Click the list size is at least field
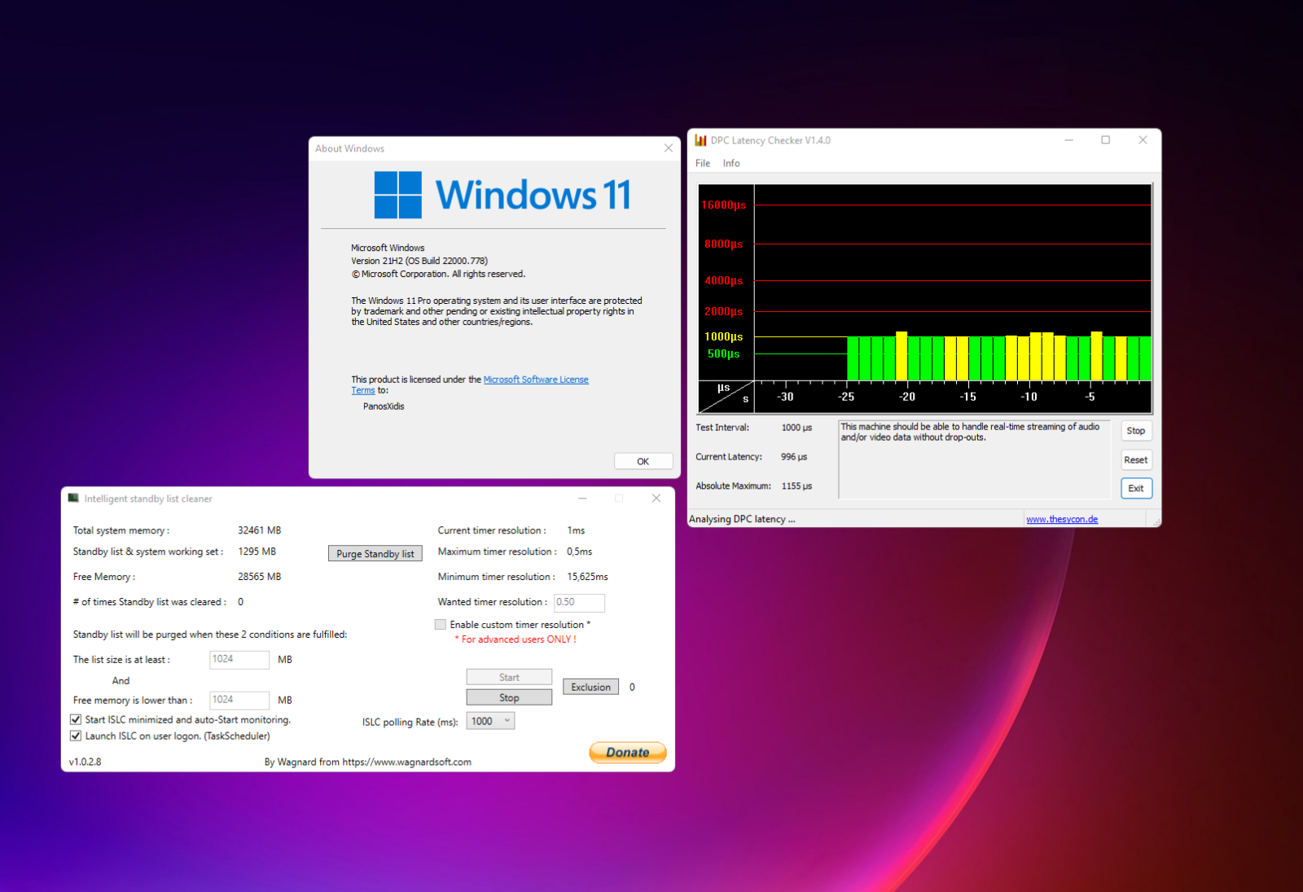The height and width of the screenshot is (892, 1303). tap(239, 660)
